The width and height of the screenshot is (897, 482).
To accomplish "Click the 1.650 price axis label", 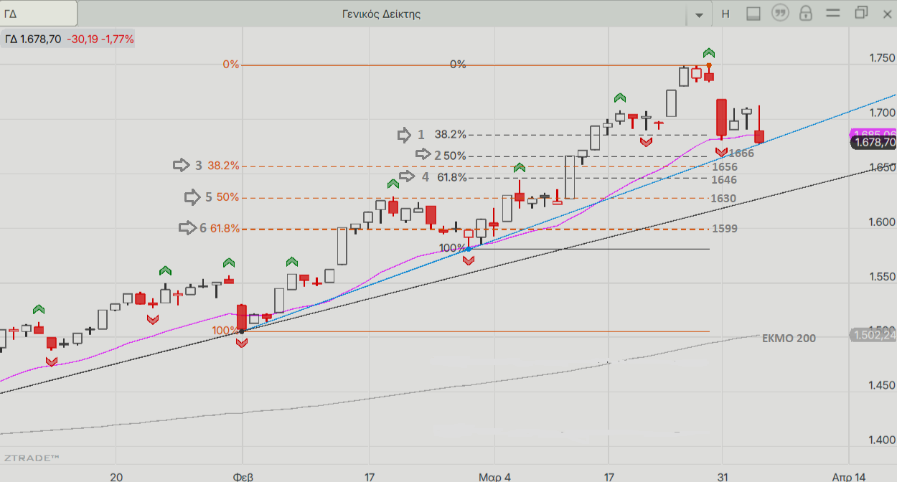I will (881, 167).
